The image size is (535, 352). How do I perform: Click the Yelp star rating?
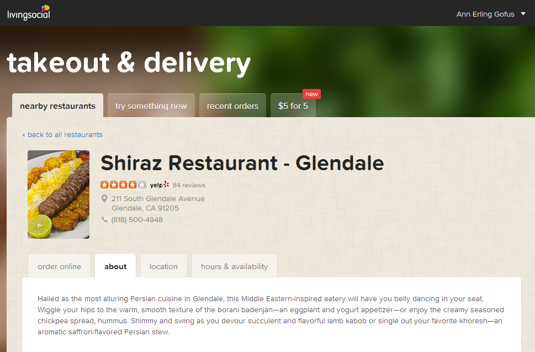coord(123,185)
